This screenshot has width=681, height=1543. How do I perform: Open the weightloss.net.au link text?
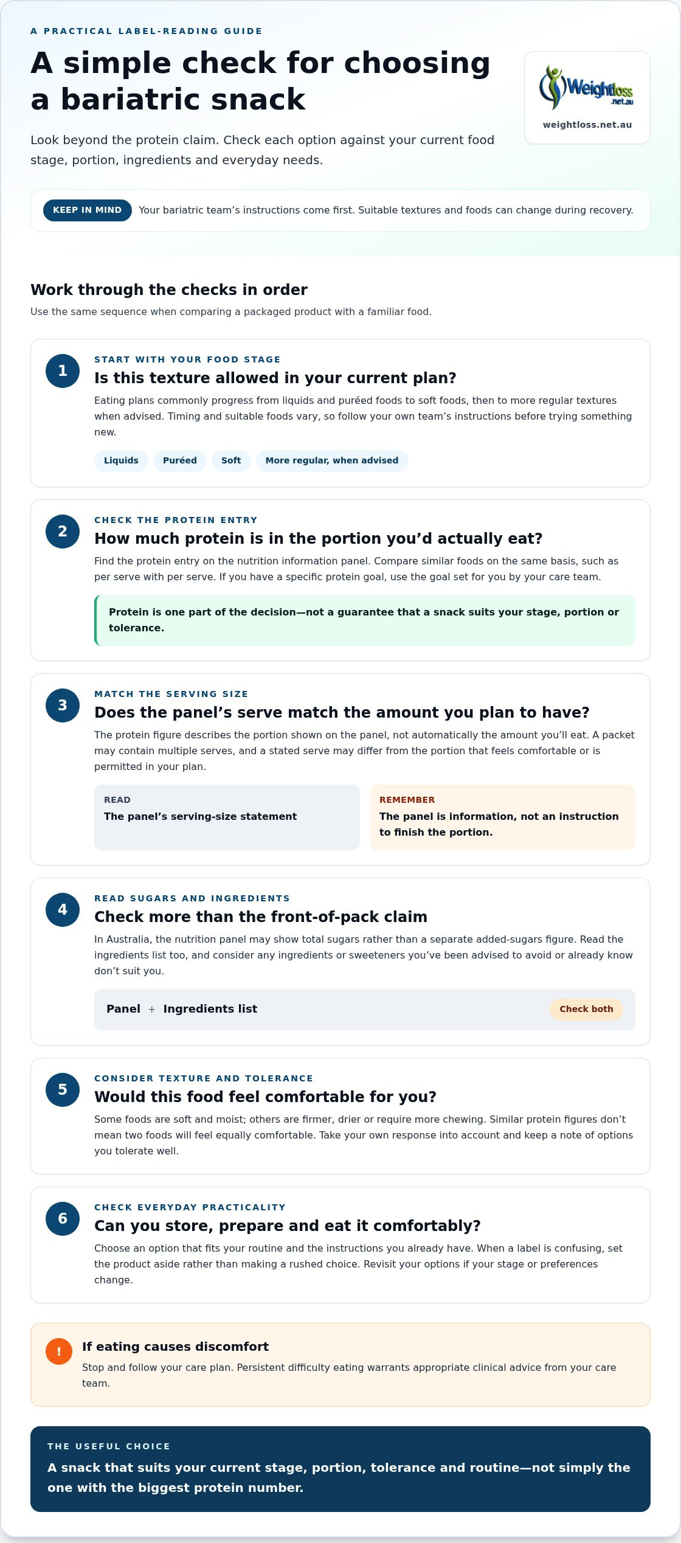pos(587,125)
